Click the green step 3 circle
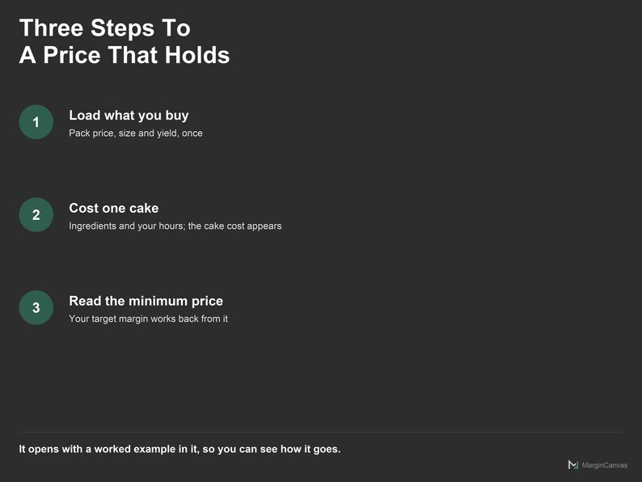The width and height of the screenshot is (642, 482). point(36,307)
